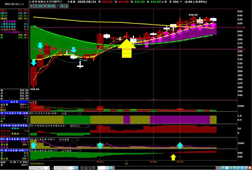
Task: Select the KEN-3日高低多空線 left panel header
Action: [14, 113]
